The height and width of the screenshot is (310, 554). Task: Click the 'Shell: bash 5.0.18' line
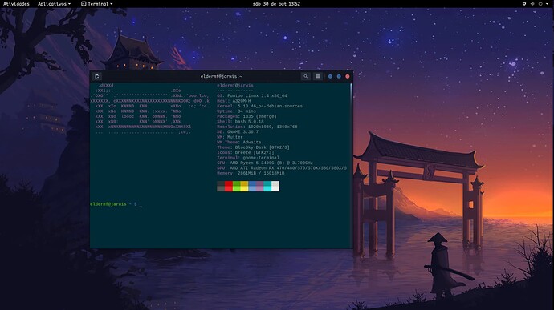(x=240, y=121)
